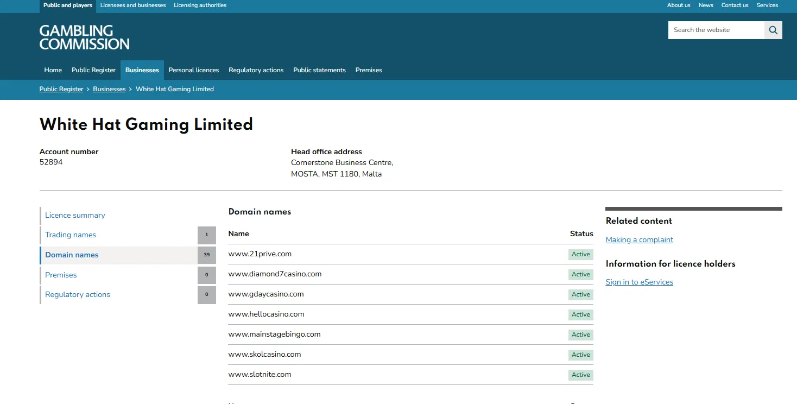The width and height of the screenshot is (797, 404).
Task: Click Public Register breadcrumb link
Action: pos(61,89)
